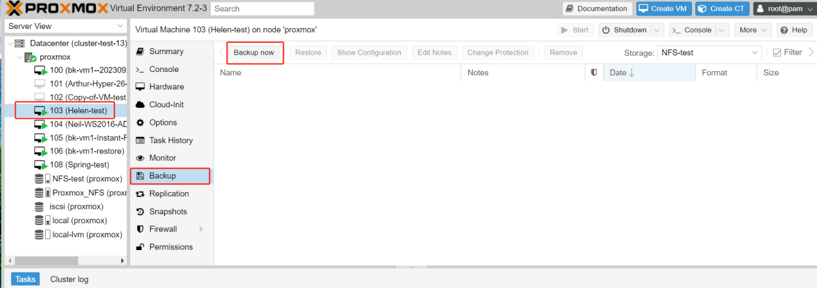Click the toolbar scroll-left arrow
The height and width of the screenshot is (288, 817).
coord(222,53)
